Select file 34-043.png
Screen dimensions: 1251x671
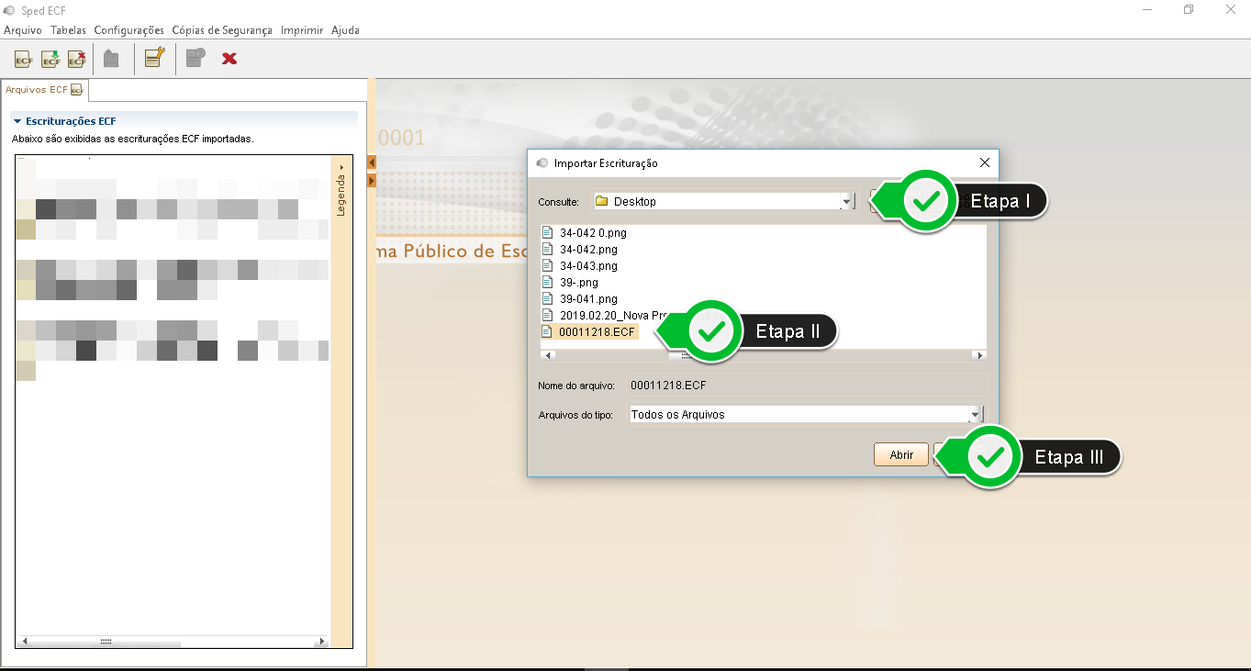click(588, 266)
